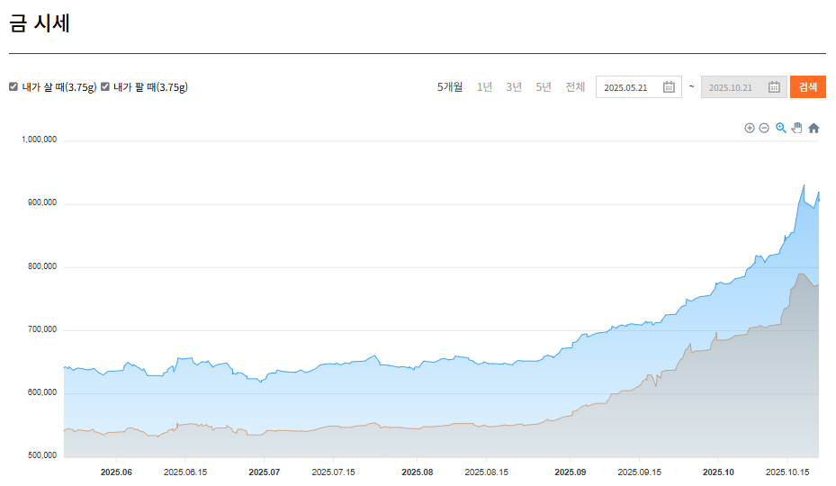836x486 pixels.
Task: Click the gray sell-price area near 2025.10
Action: tap(720, 396)
